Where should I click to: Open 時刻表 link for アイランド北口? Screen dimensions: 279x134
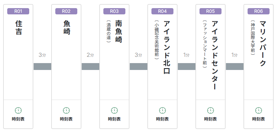tap(162, 119)
